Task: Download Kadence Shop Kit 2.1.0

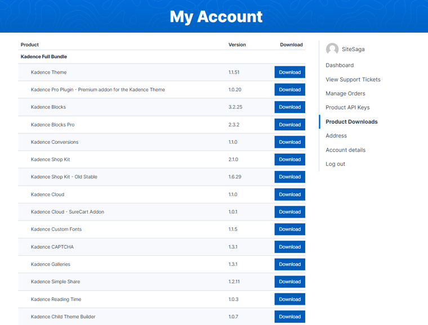Action: click(x=289, y=159)
